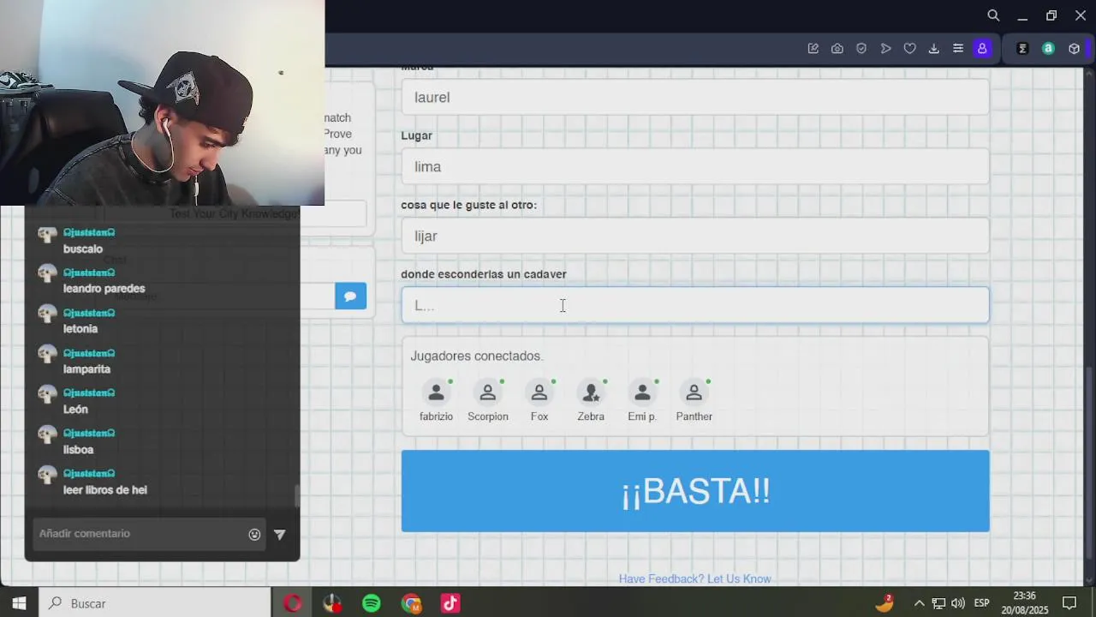The width and height of the screenshot is (1096, 617).
Task: Focus the 'donde esconderias un cadaver' input field
Action: [695, 305]
